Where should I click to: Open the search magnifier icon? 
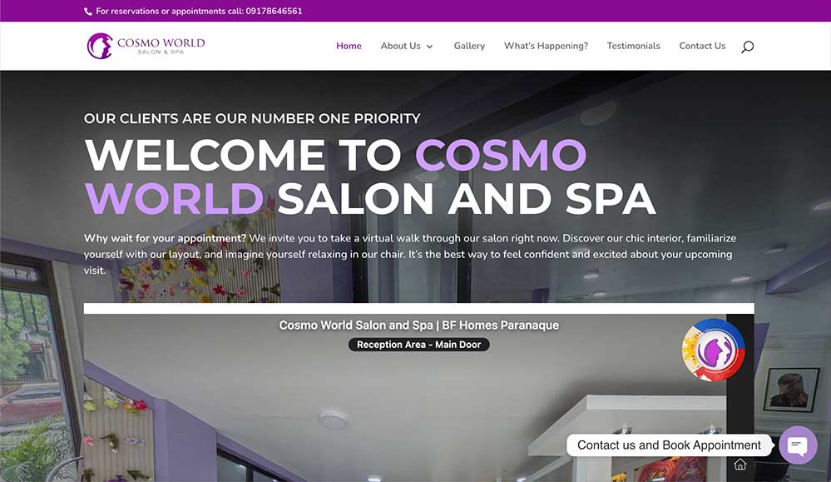[747, 47]
